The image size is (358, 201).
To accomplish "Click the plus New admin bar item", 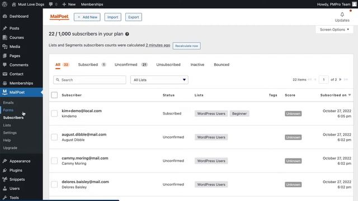I will coord(69,4).
